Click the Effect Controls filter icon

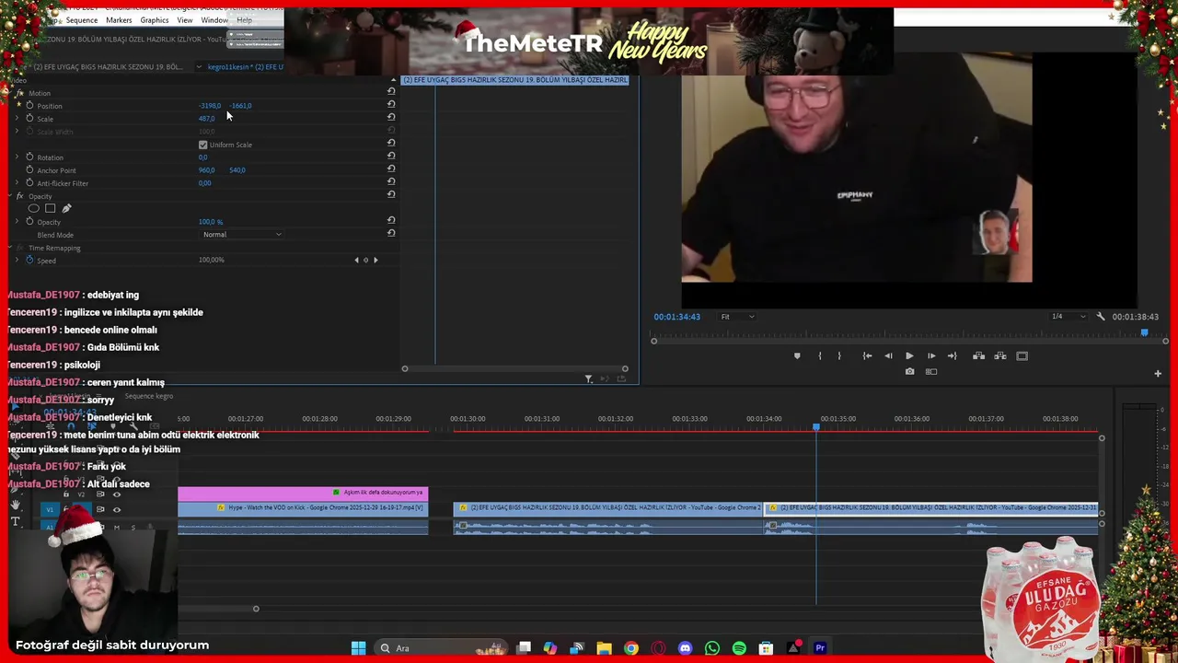(588, 378)
